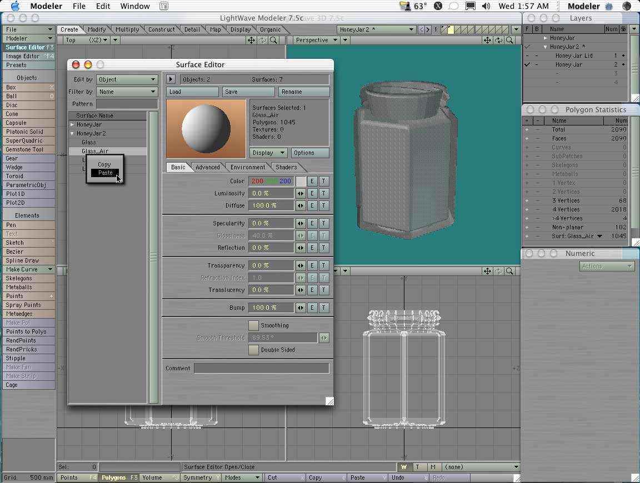The width and height of the screenshot is (640, 483).
Task: Click plus for 3 Vertices in Polygon Statistics
Action: point(527,201)
